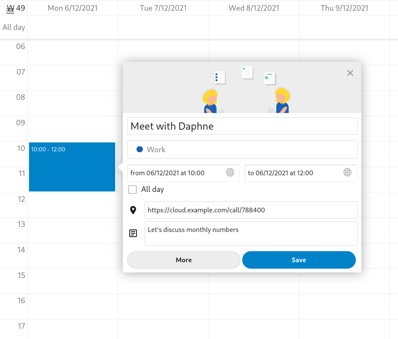The image size is (398, 339).
Task: Click the location pin icon
Action: coord(133,210)
